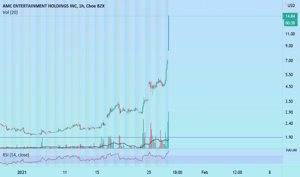Click the 11 date label on time axis
Image resolution: width=300 pixels, height=177 pixels.
pos(65,172)
